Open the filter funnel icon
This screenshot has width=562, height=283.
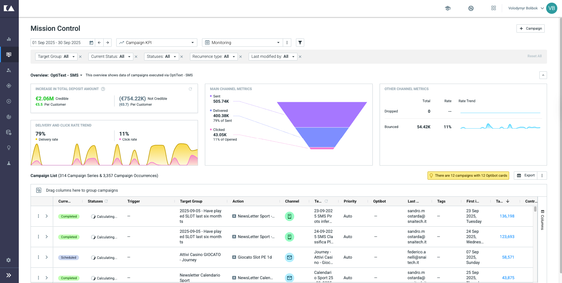point(300,43)
